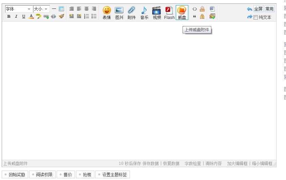The height and width of the screenshot is (180, 286).
Task: Open 设置主题标签 tag settings tab
Action: (113, 175)
